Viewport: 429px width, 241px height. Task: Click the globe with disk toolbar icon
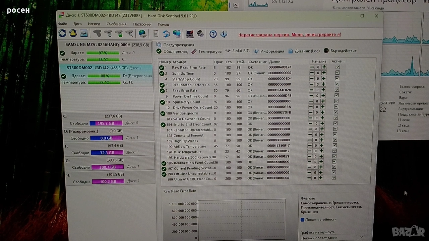(x=142, y=33)
